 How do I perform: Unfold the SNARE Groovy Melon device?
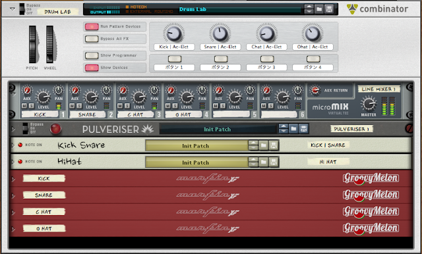click(x=13, y=195)
